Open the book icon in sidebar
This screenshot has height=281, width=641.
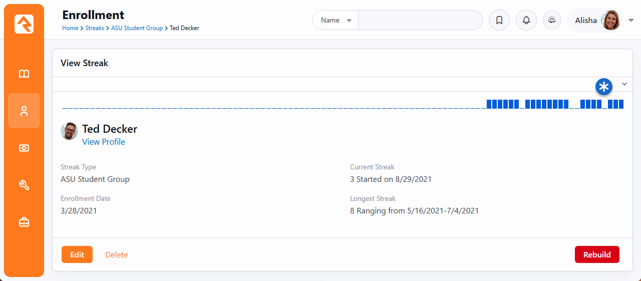24,74
